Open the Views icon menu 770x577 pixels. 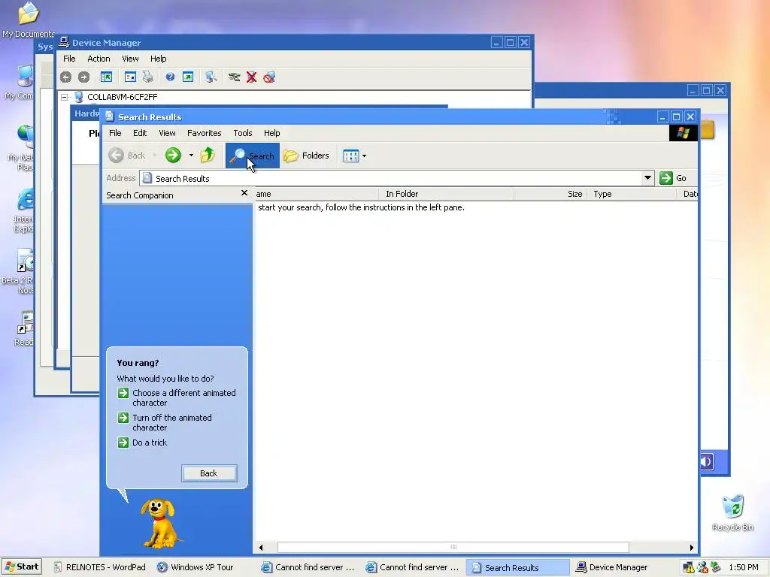pyautogui.click(x=351, y=156)
